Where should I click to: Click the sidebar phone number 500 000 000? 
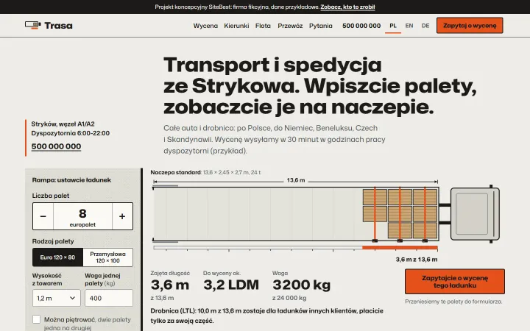(x=56, y=146)
